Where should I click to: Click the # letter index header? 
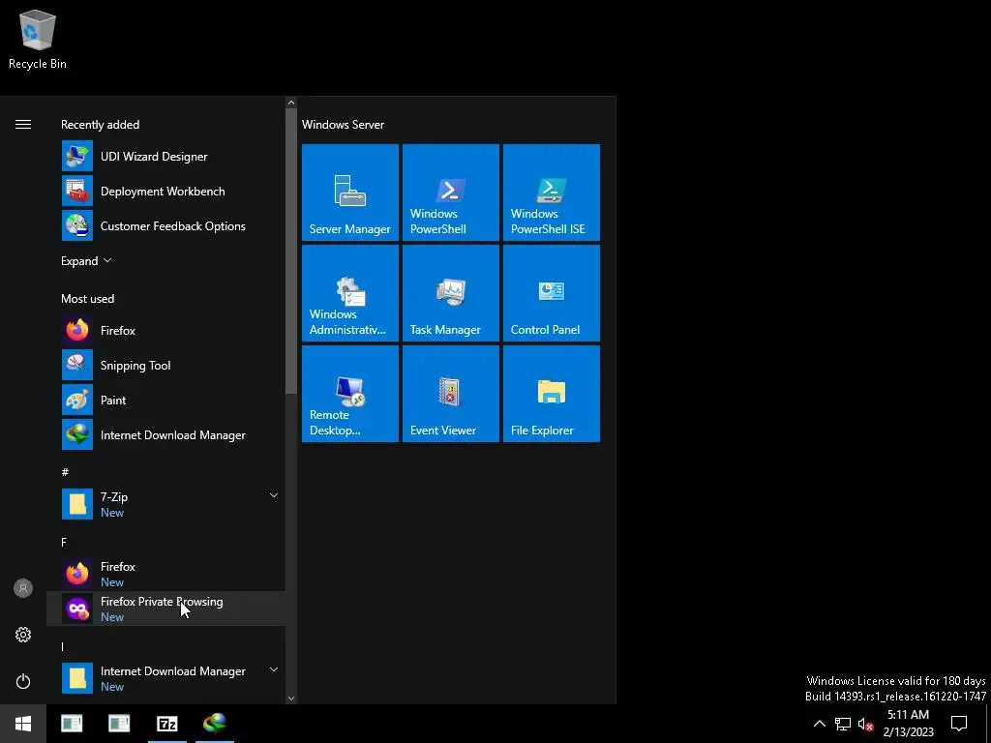click(65, 472)
